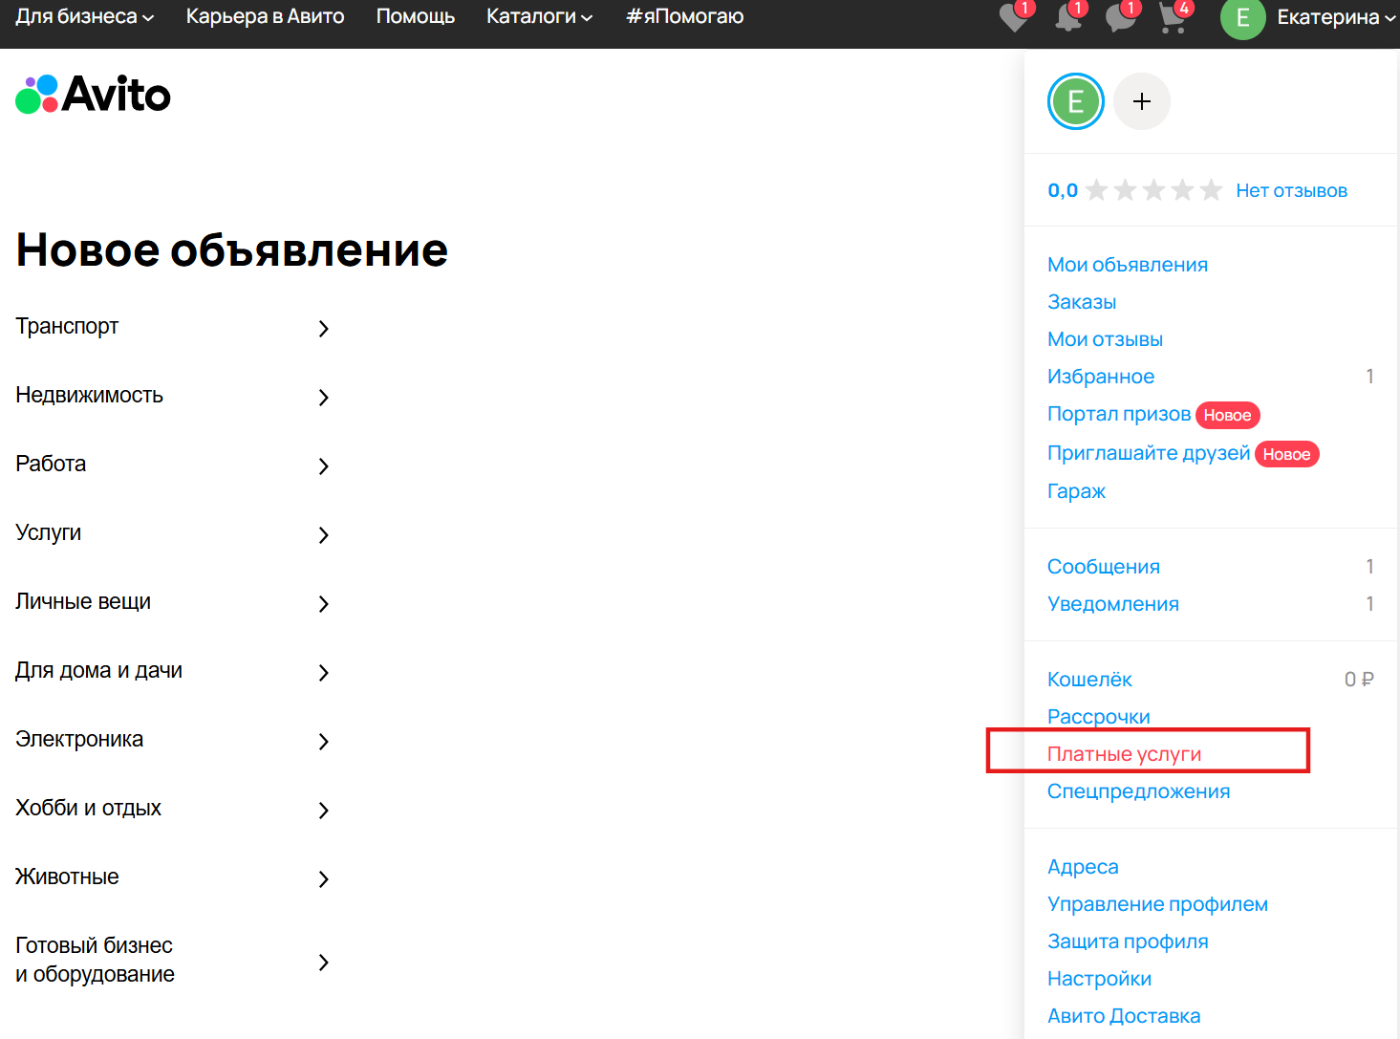
Task: Select the Помощь menu item
Action: tap(416, 16)
